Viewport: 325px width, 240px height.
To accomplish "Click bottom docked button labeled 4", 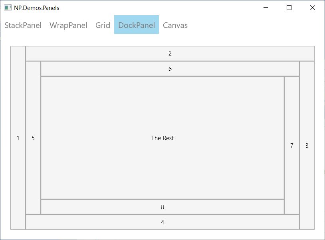I will point(162,222).
